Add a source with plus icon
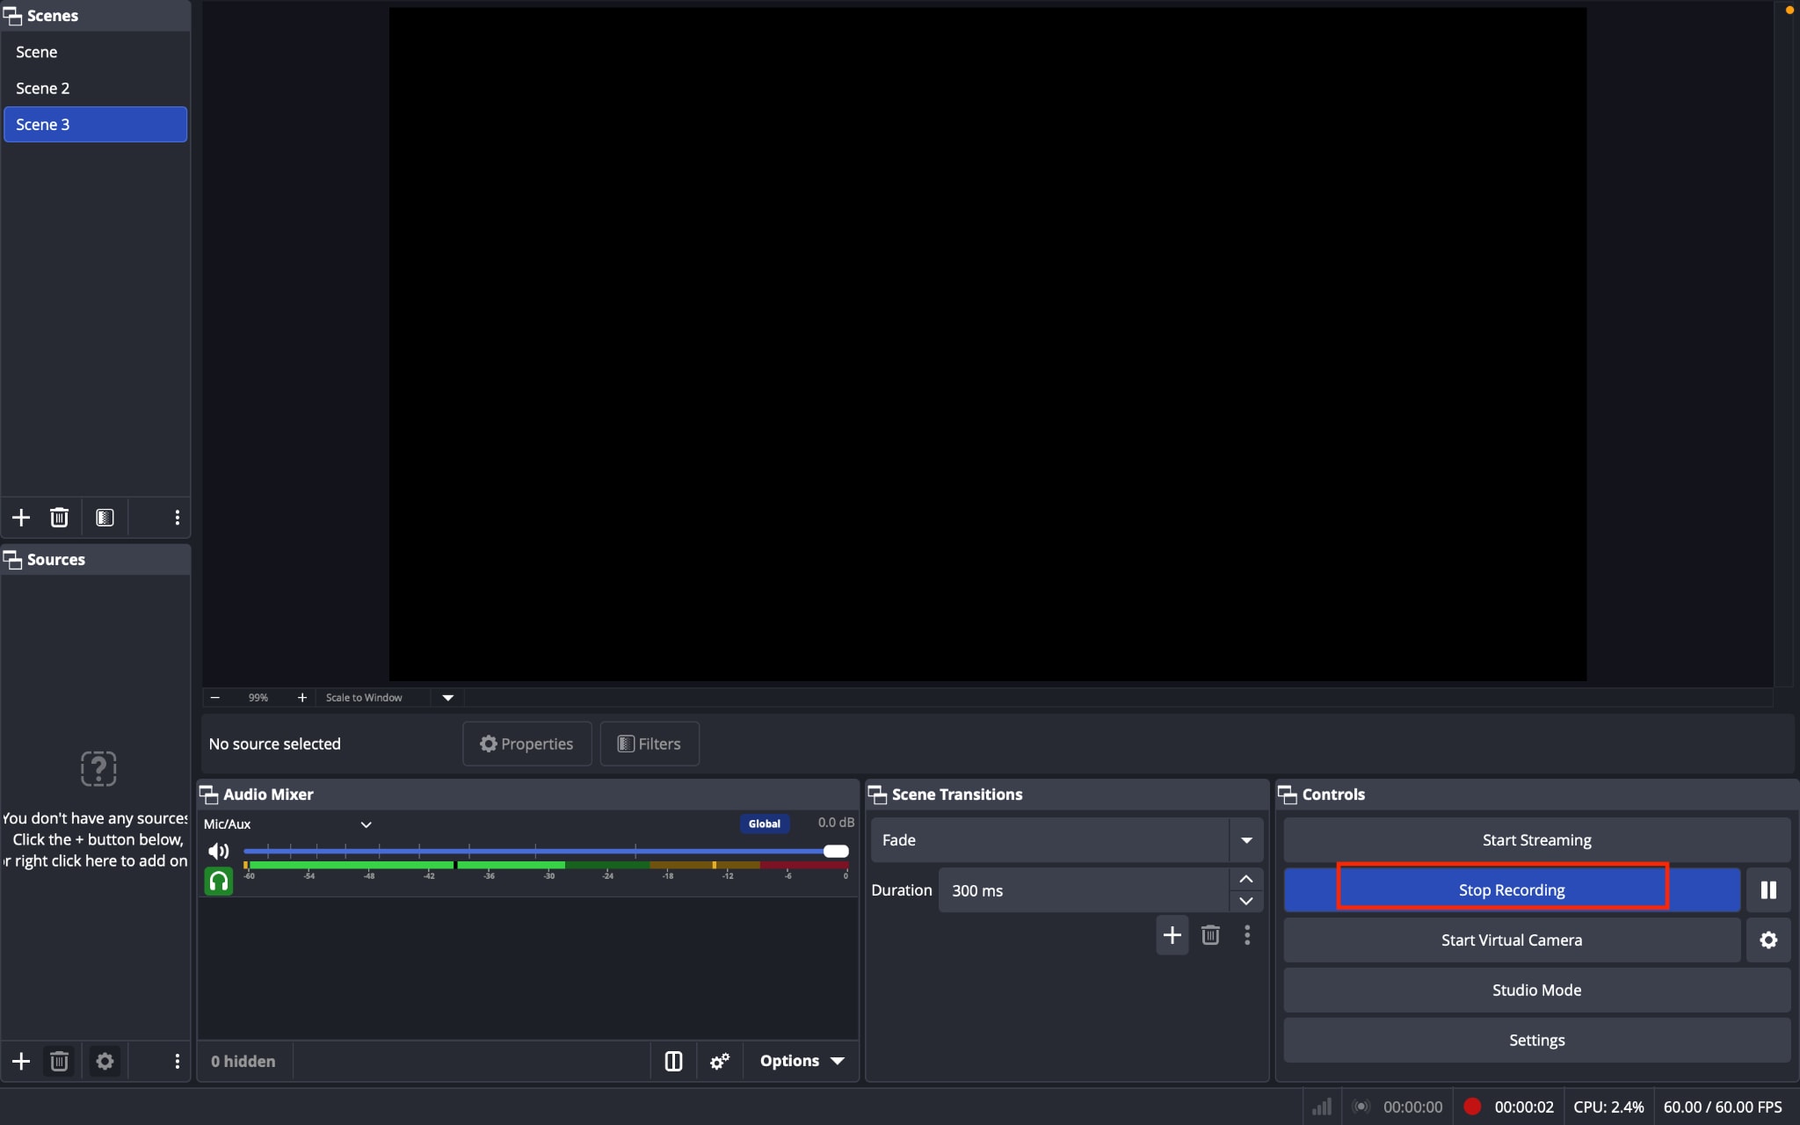Image resolution: width=1800 pixels, height=1125 pixels. pyautogui.click(x=21, y=1062)
